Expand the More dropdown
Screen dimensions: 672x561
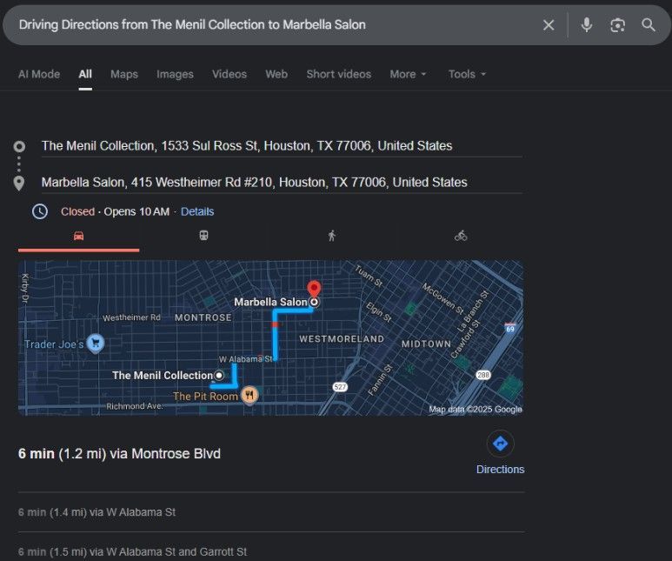tap(408, 74)
